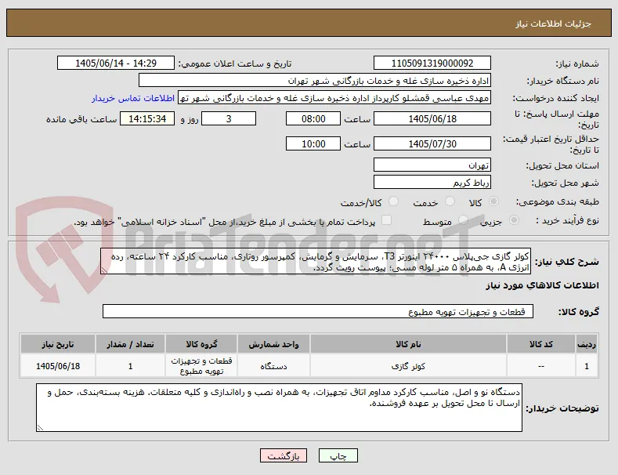Select the کالا/خدمت radio button

pos(393,201)
